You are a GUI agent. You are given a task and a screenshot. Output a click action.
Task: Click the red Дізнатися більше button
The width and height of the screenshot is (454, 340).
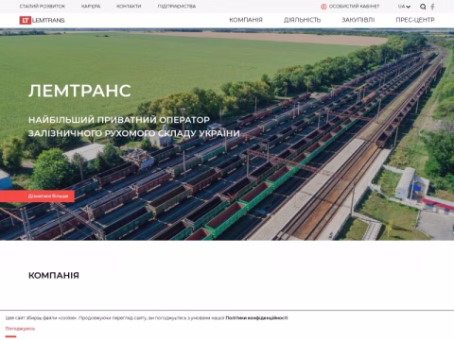pos(37,196)
